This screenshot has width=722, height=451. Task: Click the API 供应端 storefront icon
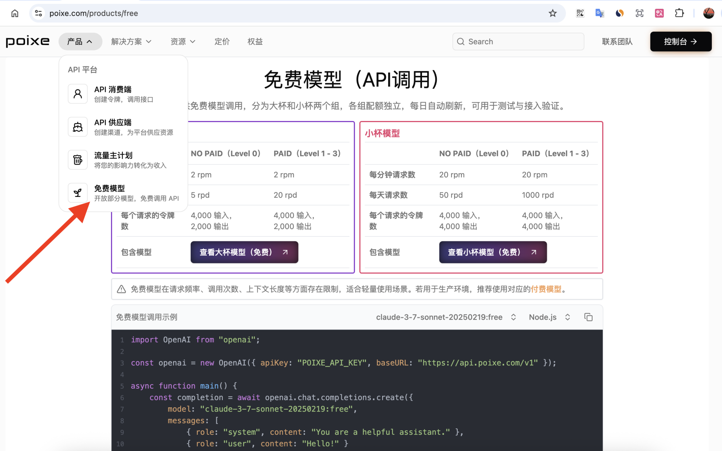78,127
